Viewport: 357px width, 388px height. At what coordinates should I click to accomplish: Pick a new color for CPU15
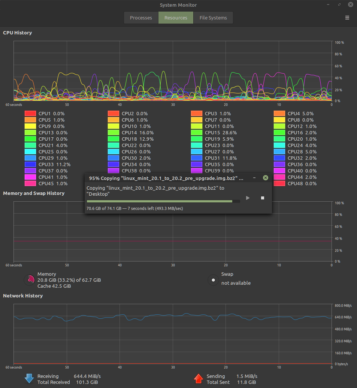197,132
